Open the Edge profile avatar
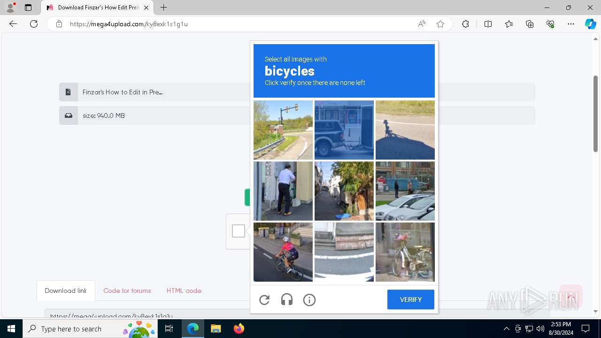 click(10, 8)
